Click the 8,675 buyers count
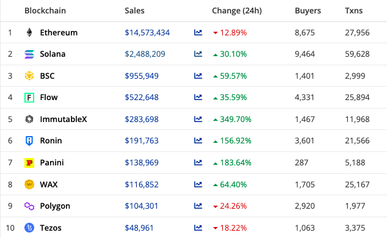 click(305, 32)
